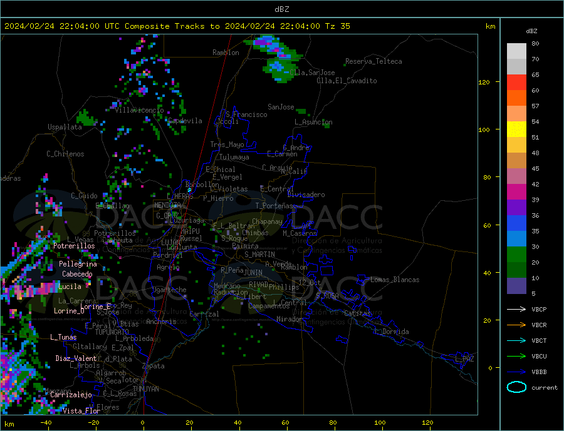
Task: Click the 'SanJose' label on map
Action: (281, 107)
